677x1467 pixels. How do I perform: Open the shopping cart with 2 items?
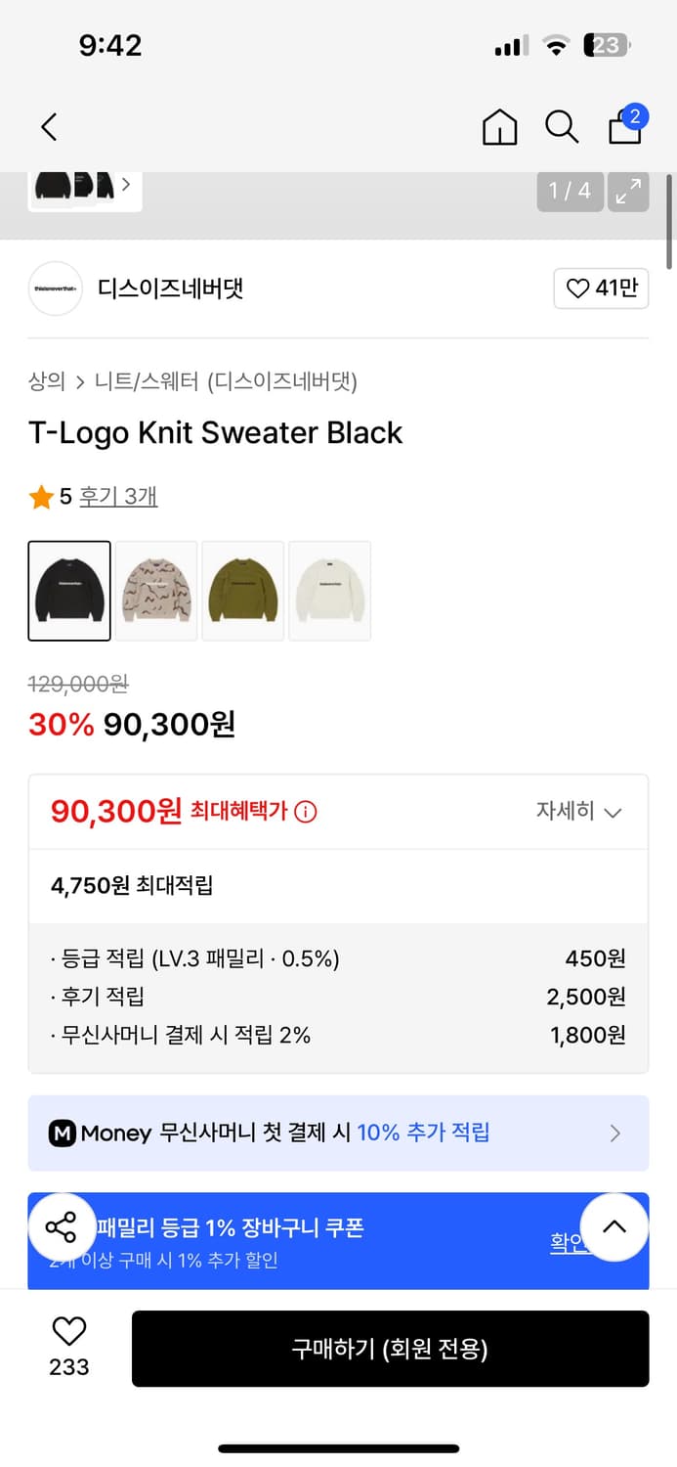tap(624, 128)
